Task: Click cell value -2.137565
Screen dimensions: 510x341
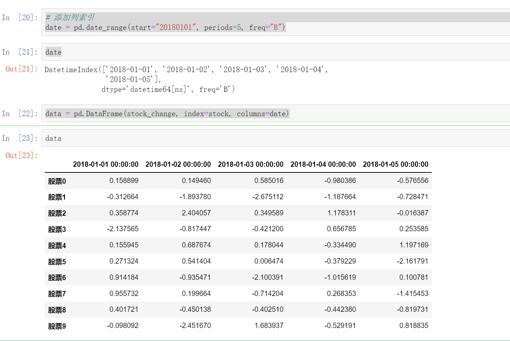Action: pyautogui.click(x=123, y=229)
